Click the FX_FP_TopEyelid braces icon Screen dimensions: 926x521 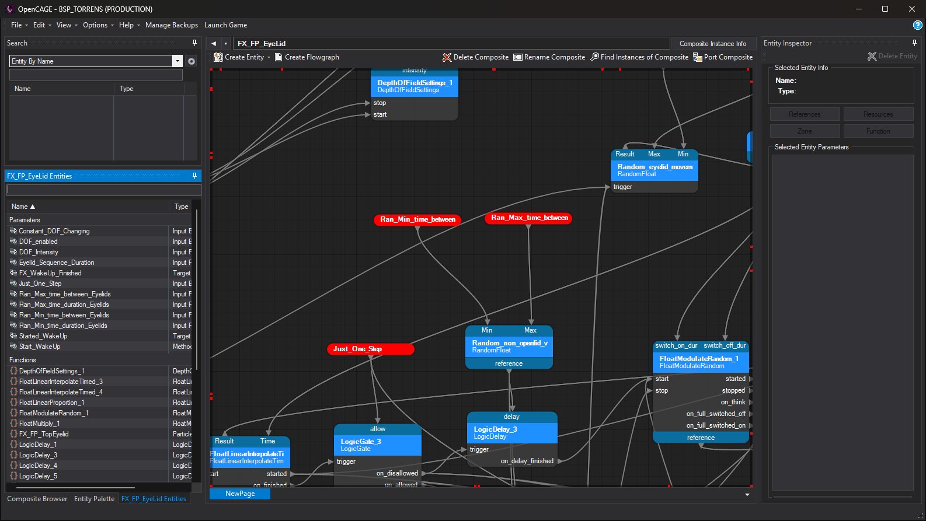(13, 434)
